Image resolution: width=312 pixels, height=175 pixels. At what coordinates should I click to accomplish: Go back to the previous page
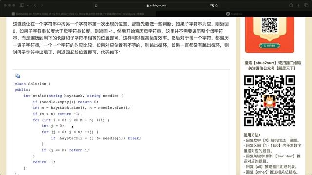click(x=35, y=5)
